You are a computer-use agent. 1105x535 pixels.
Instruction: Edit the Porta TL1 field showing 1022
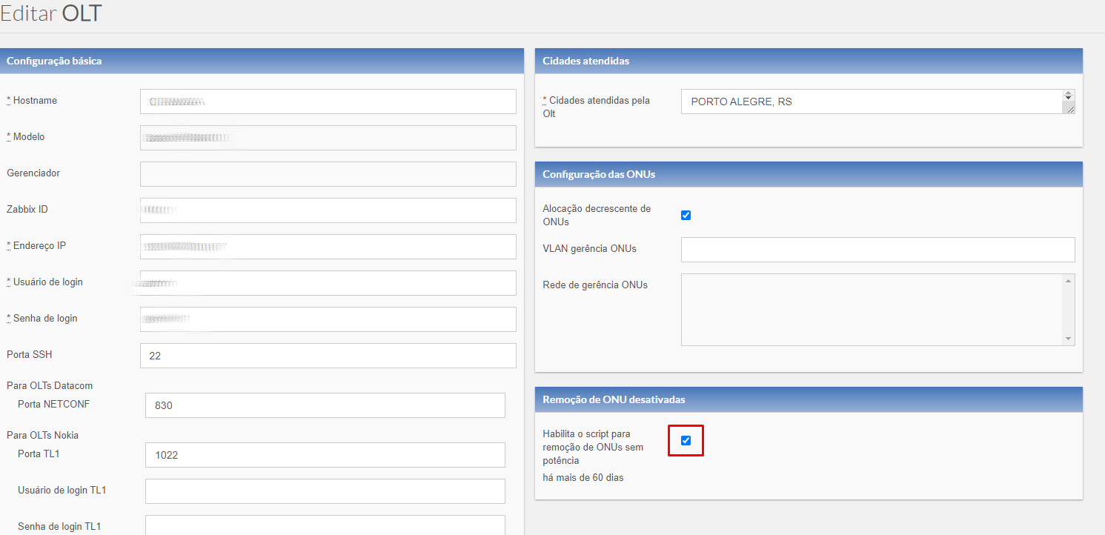(325, 455)
